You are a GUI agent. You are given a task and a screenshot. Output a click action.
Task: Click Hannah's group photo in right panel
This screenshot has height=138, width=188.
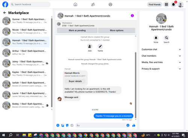point(161,18)
